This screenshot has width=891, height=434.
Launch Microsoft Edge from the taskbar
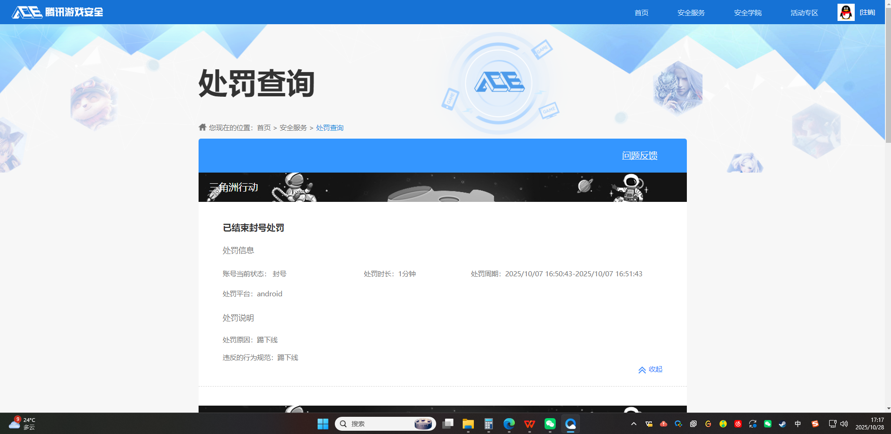point(509,424)
